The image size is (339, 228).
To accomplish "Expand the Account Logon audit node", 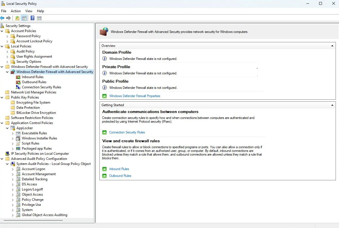I will coord(13,169).
